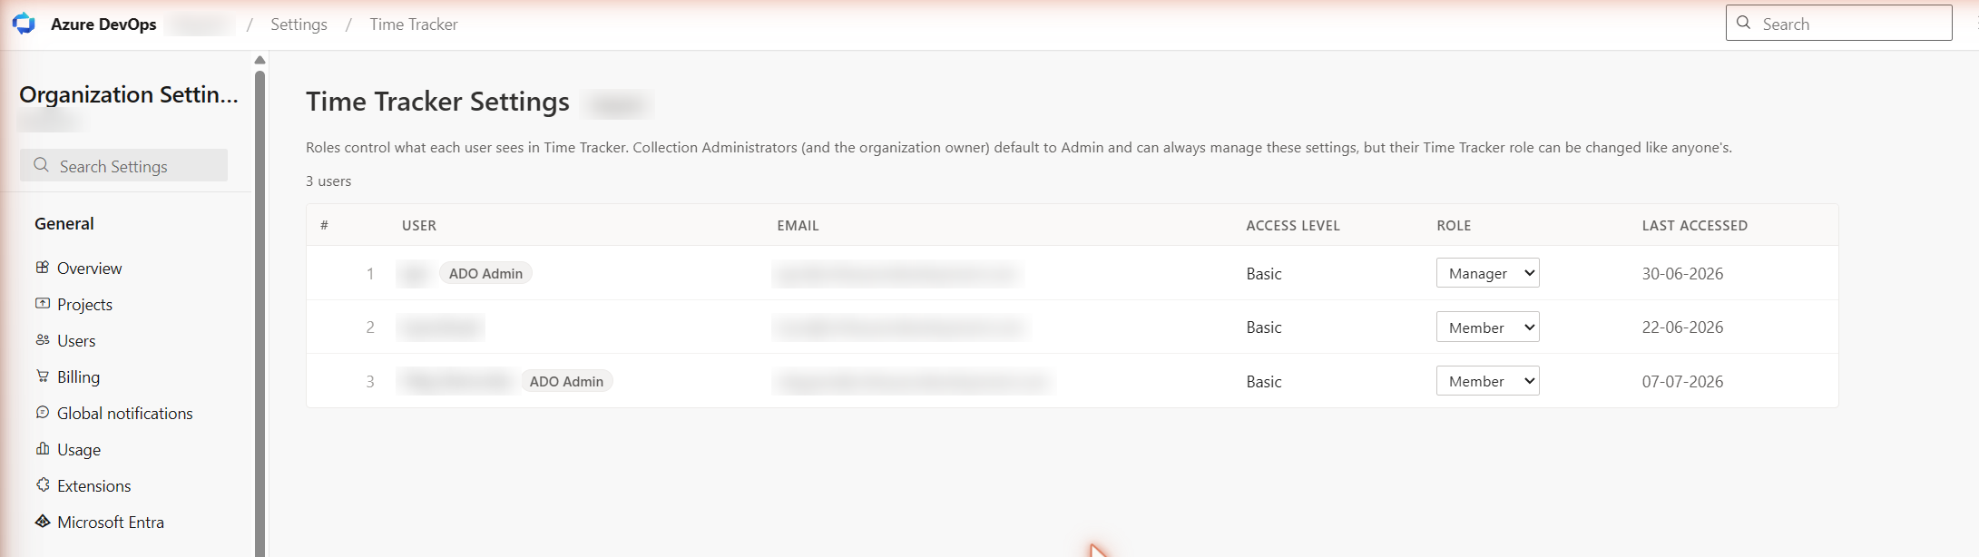Click the ACCESS LEVEL column header

(1293, 225)
